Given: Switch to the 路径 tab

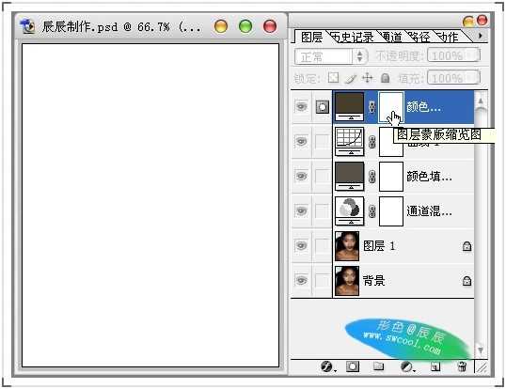Looking at the screenshot, I should pyautogui.click(x=420, y=38).
